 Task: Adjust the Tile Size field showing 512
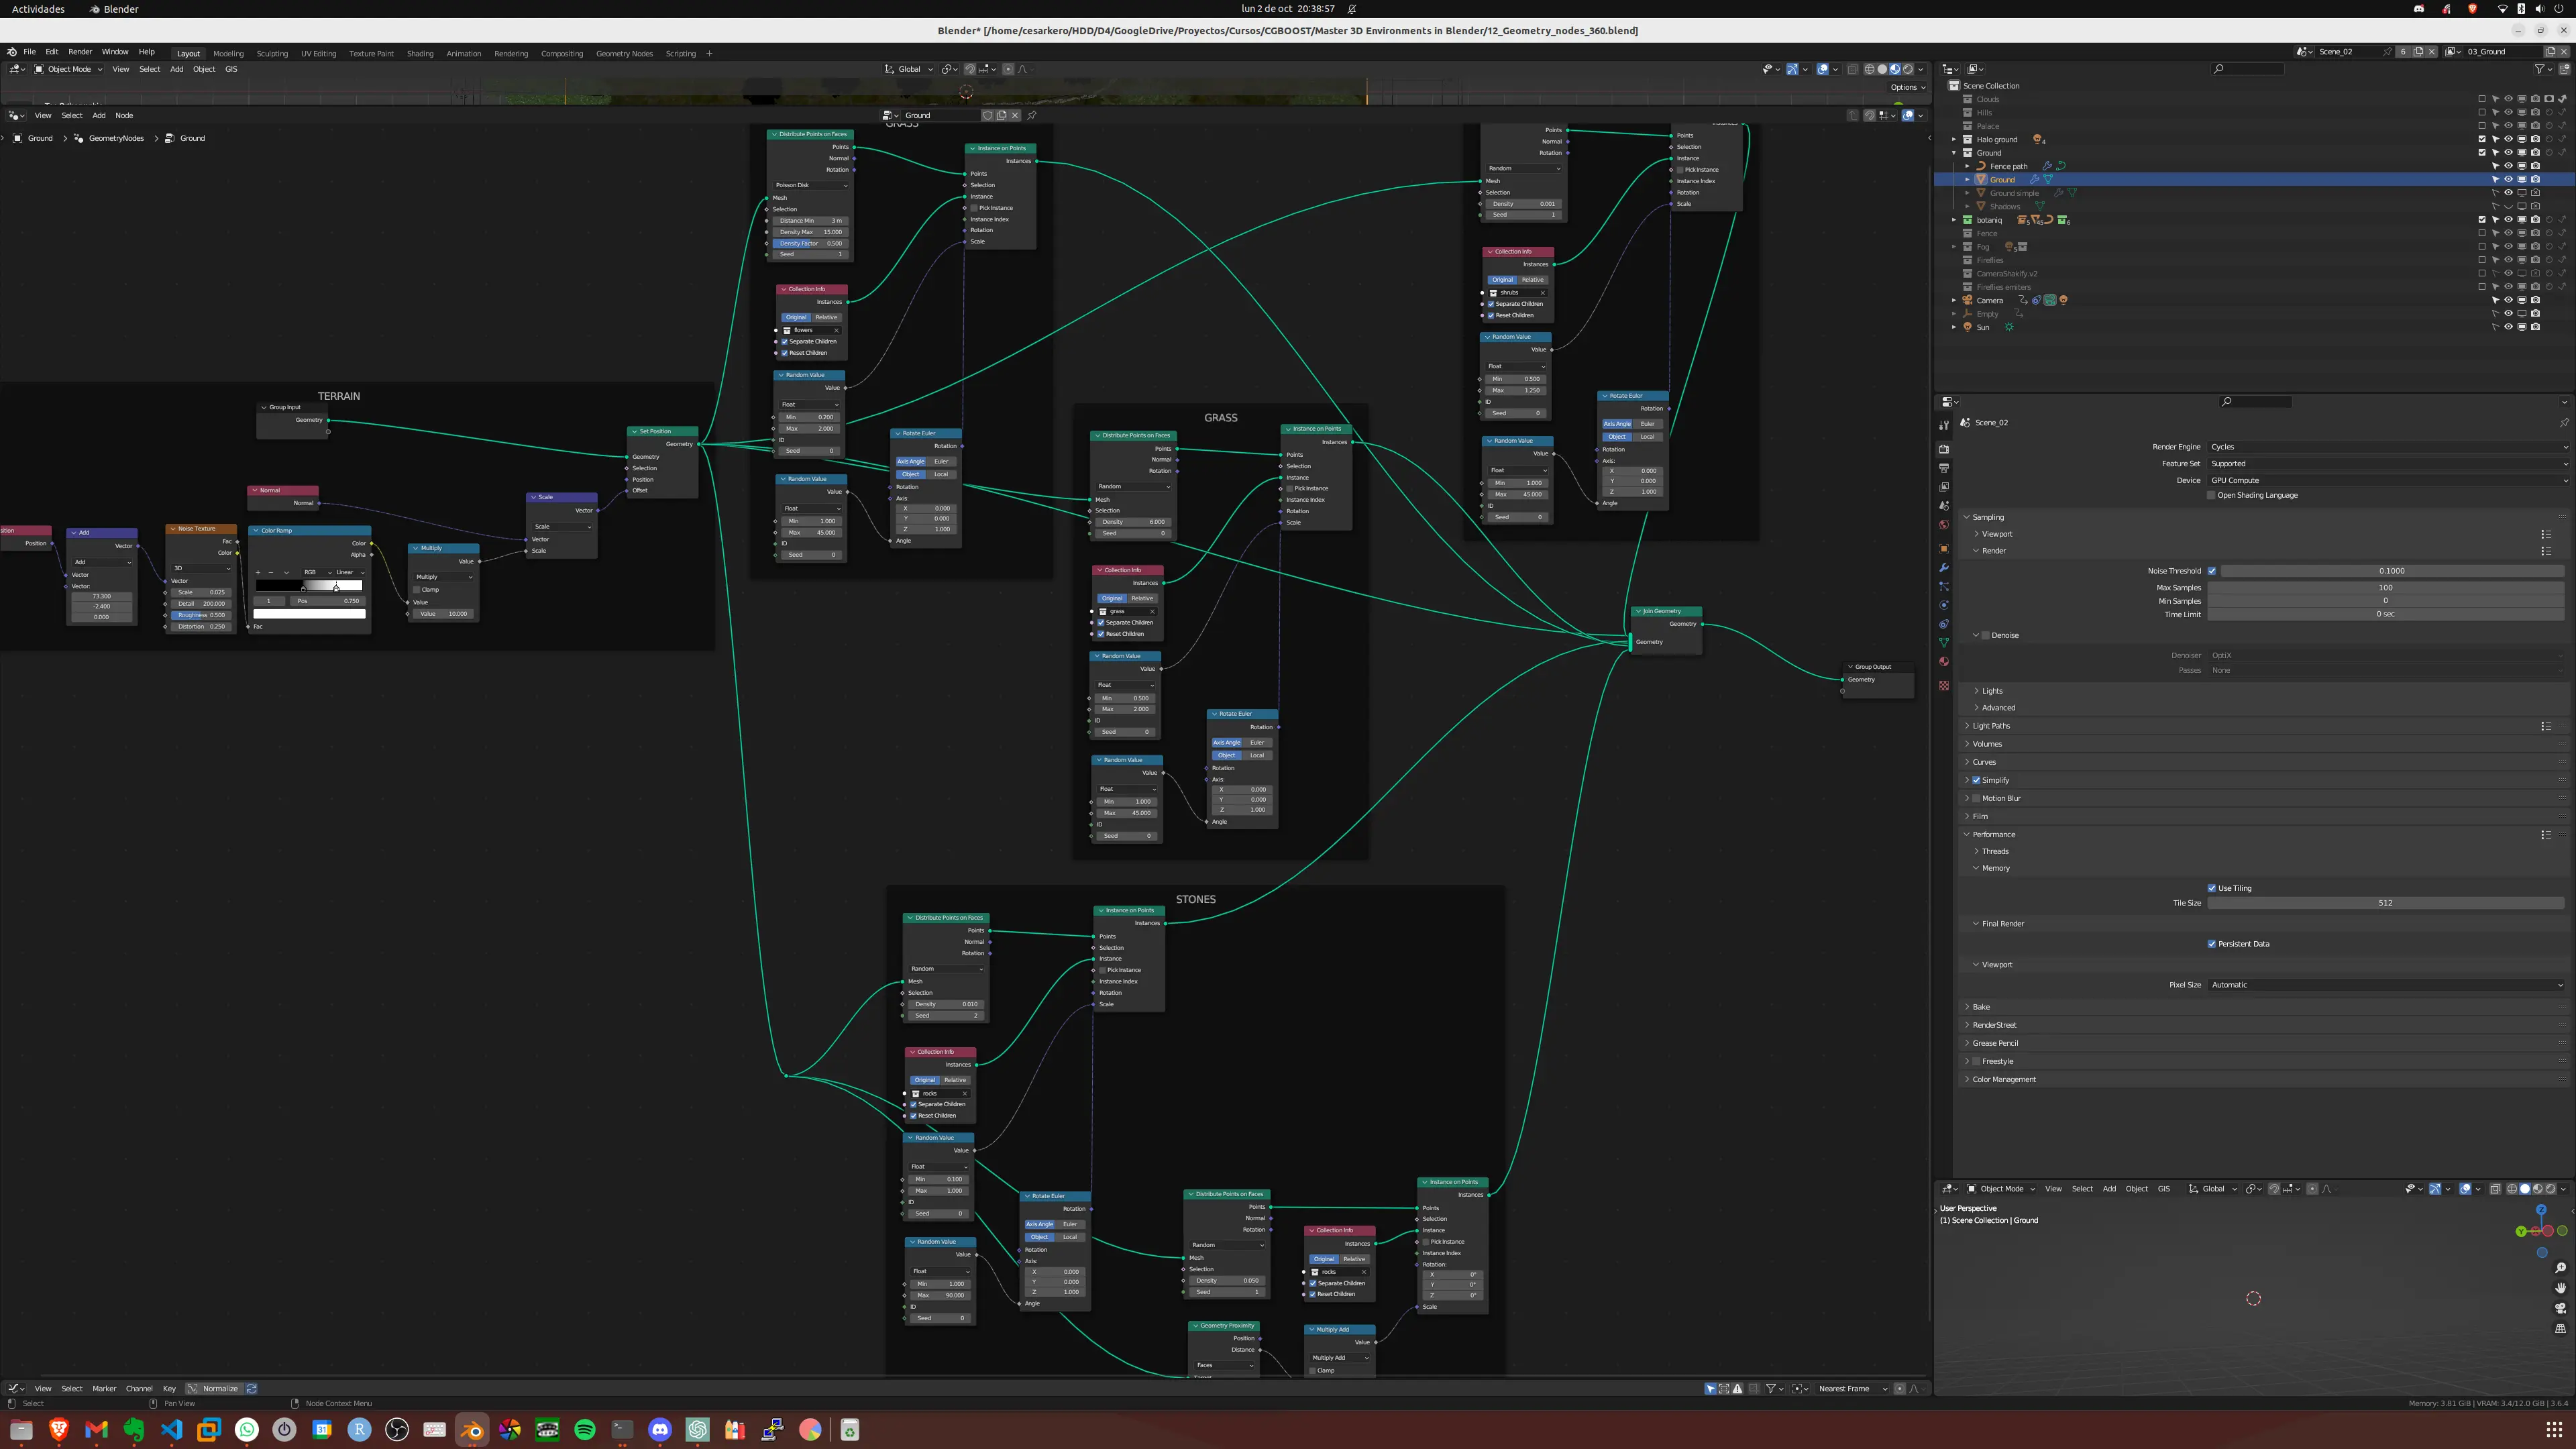click(x=2385, y=903)
